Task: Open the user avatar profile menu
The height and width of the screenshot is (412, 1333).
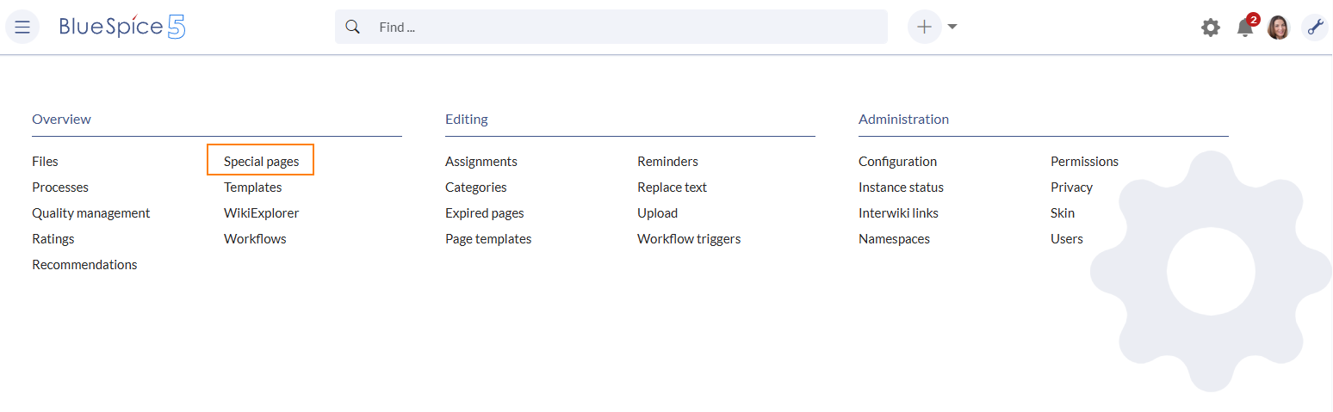Action: (1279, 28)
